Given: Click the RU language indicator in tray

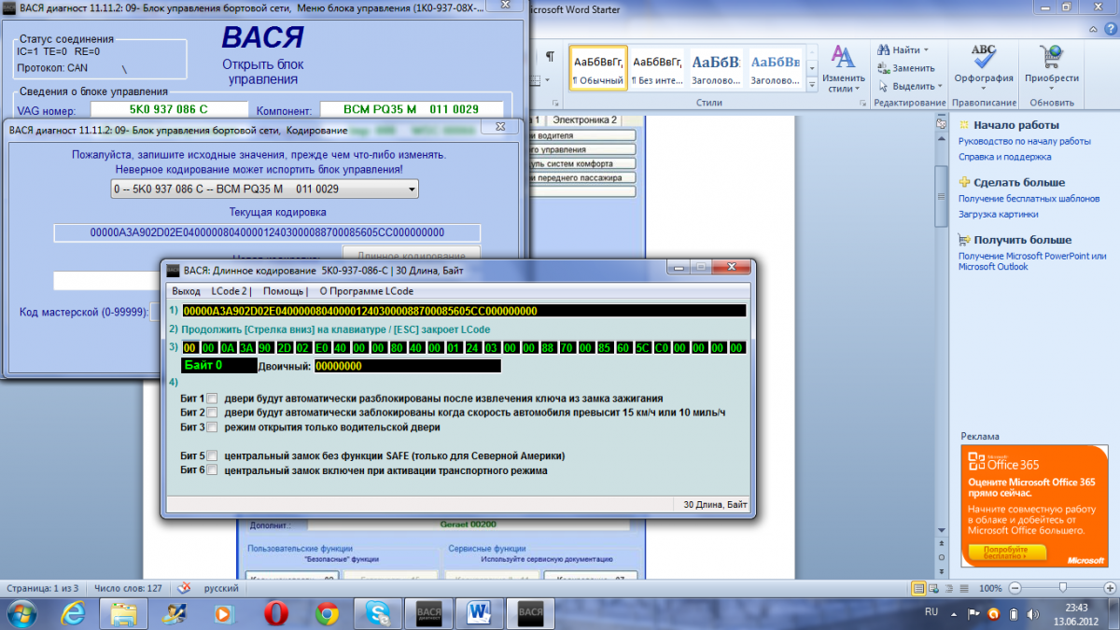Looking at the screenshot, I should [931, 612].
